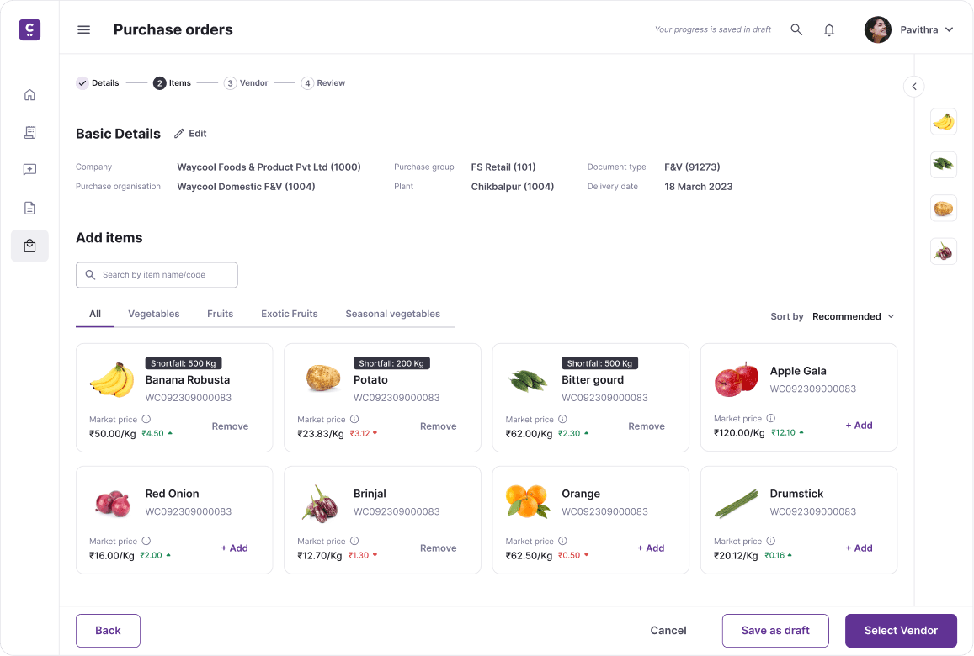Open notifications bell icon
The width and height of the screenshot is (974, 656).
click(829, 29)
